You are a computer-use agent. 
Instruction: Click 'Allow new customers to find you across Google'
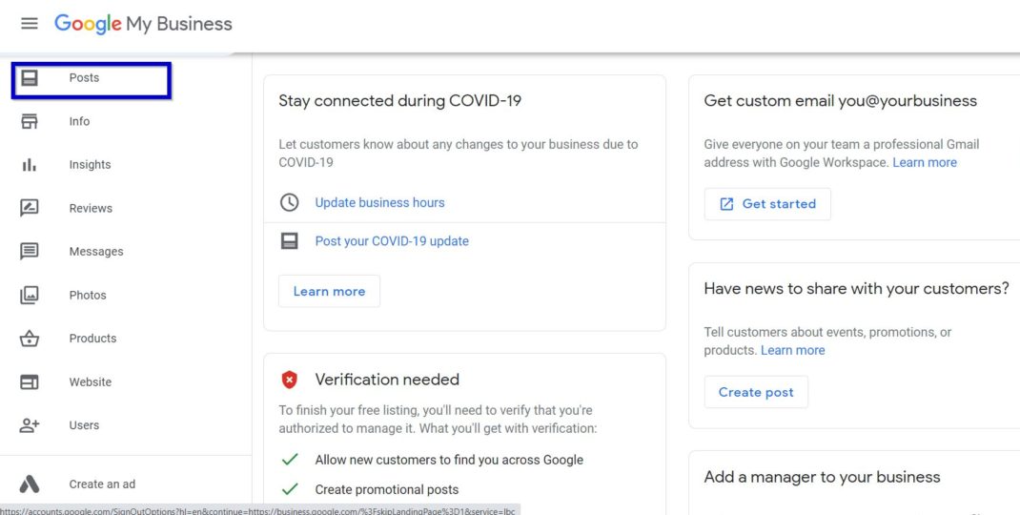[449, 460]
